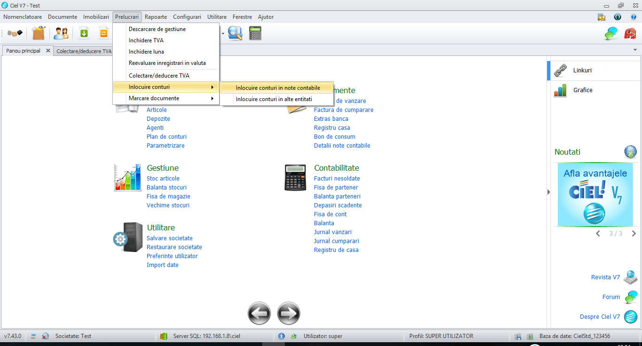Image resolution: width=642 pixels, height=346 pixels.
Task: Click the large back arrow button
Action: (x=259, y=314)
